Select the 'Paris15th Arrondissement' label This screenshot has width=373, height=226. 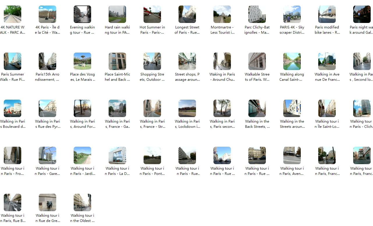point(47,77)
